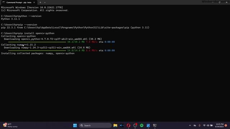Click the microphone tray icon

click(199, 125)
